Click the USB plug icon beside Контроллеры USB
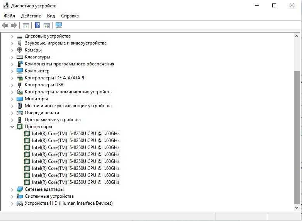The width and height of the screenshot is (302, 221). coord(19,85)
